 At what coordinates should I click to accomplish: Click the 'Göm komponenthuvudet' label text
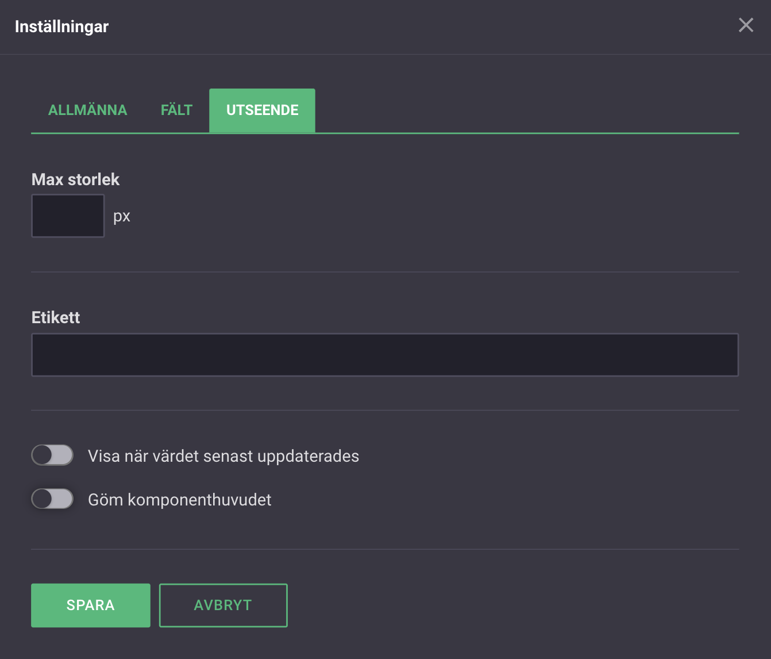179,500
